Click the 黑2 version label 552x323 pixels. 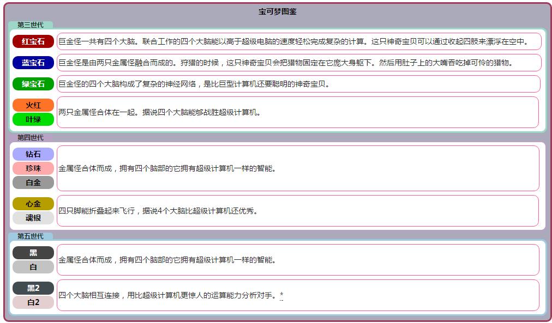tap(33, 288)
